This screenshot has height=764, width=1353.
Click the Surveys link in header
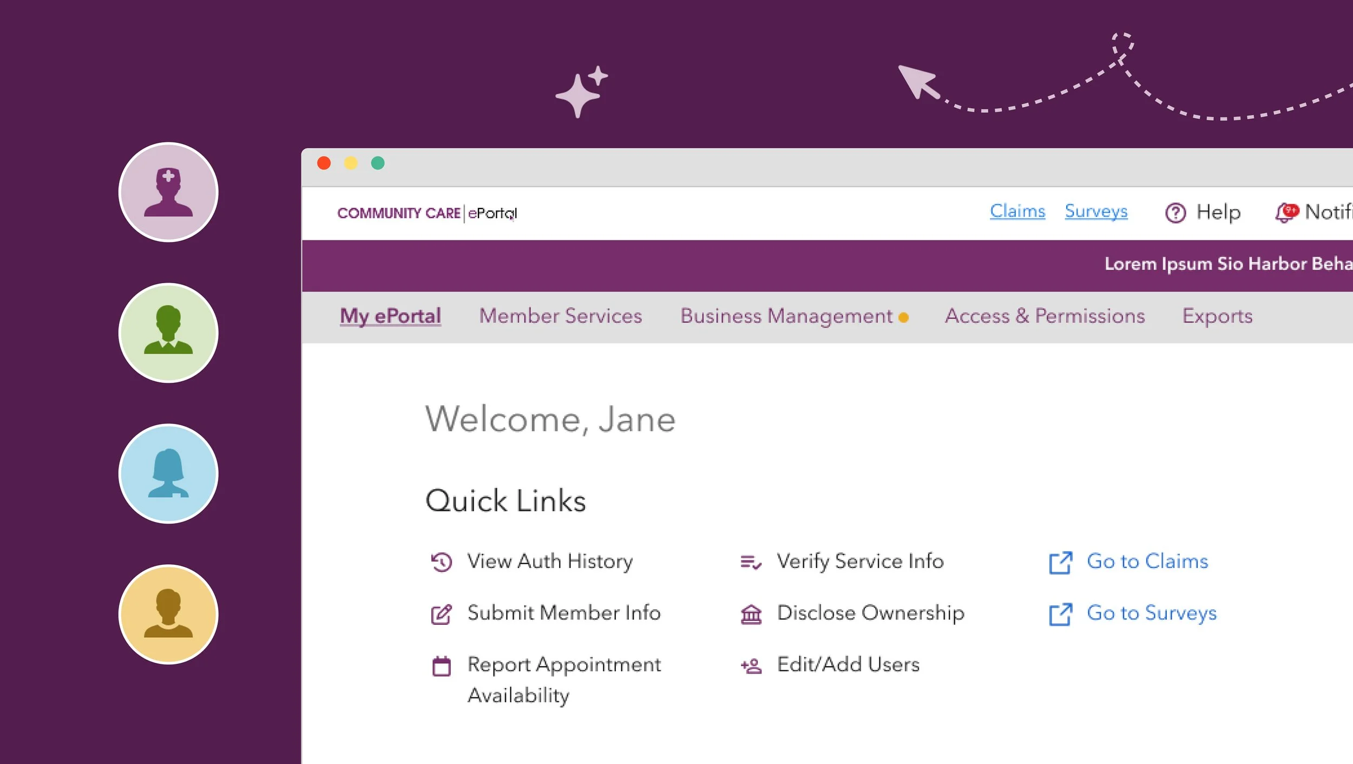pyautogui.click(x=1096, y=211)
